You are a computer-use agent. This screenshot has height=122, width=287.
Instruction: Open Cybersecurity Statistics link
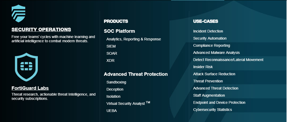click(213, 110)
